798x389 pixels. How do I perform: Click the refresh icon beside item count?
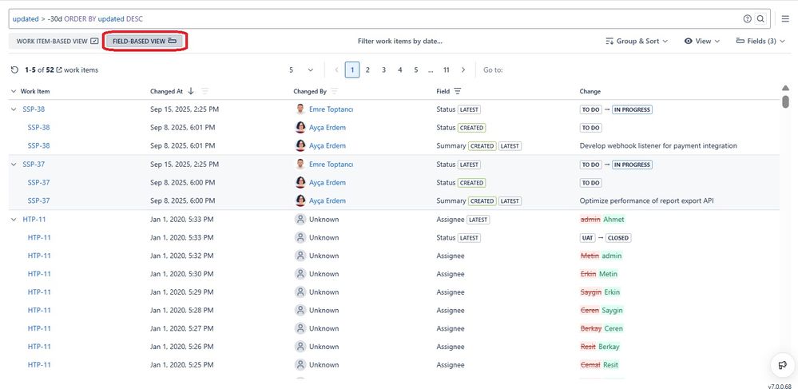[x=14, y=70]
